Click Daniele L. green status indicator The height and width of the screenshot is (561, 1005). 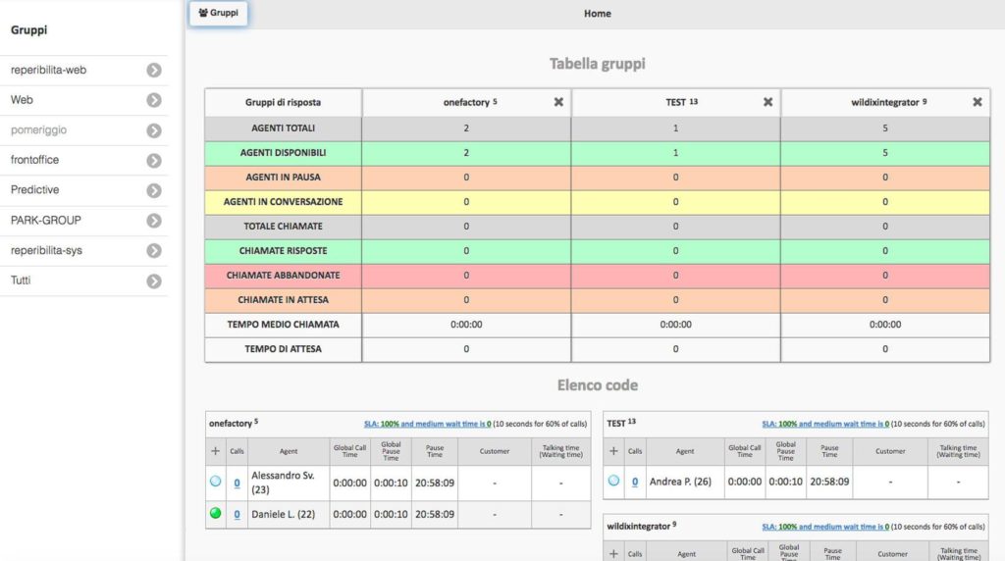216,514
